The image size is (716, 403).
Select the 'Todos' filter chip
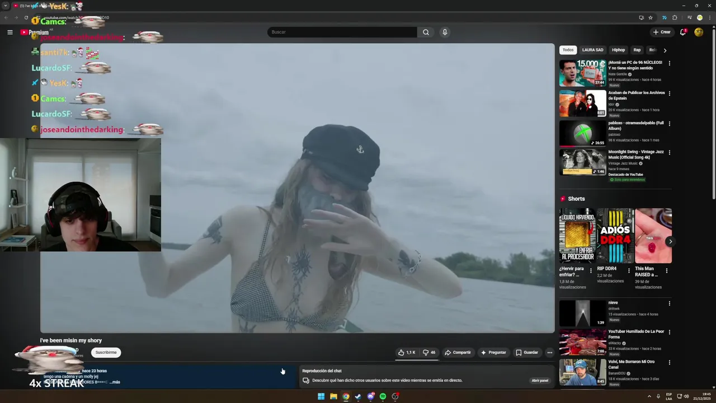pos(568,50)
